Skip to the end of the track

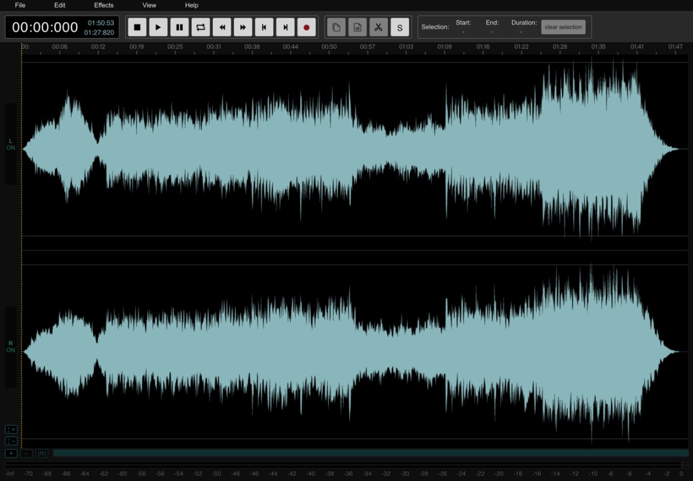tap(285, 27)
